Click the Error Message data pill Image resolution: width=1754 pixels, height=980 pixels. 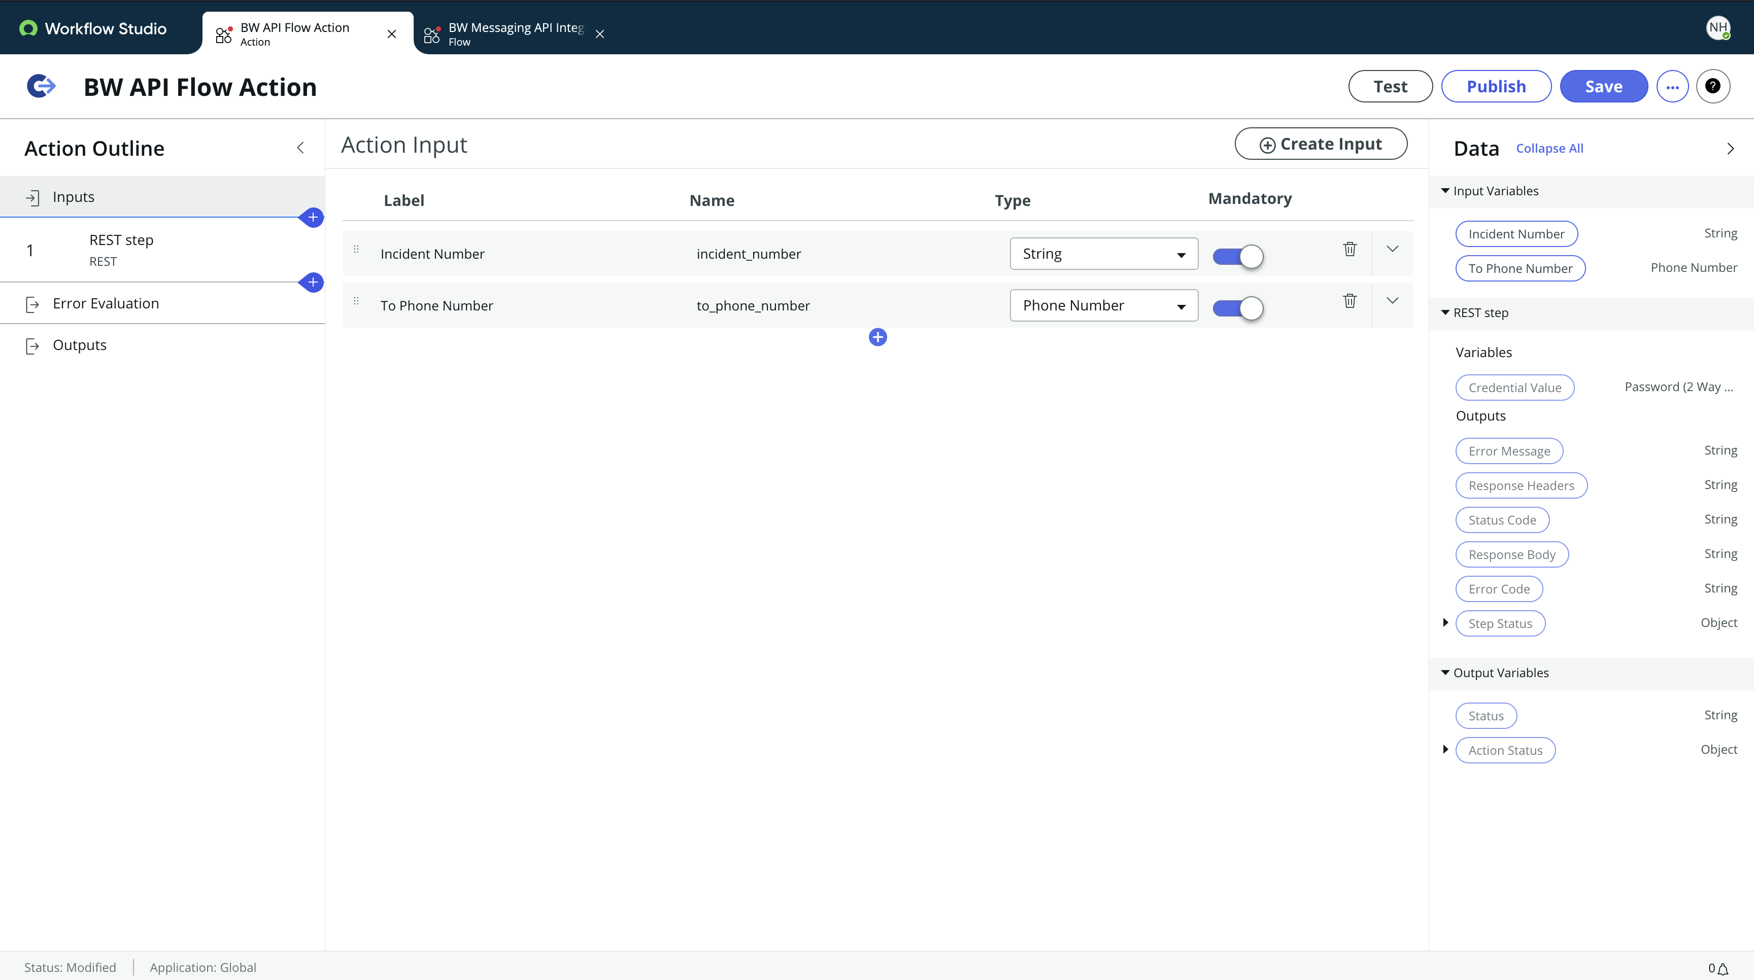(1509, 451)
